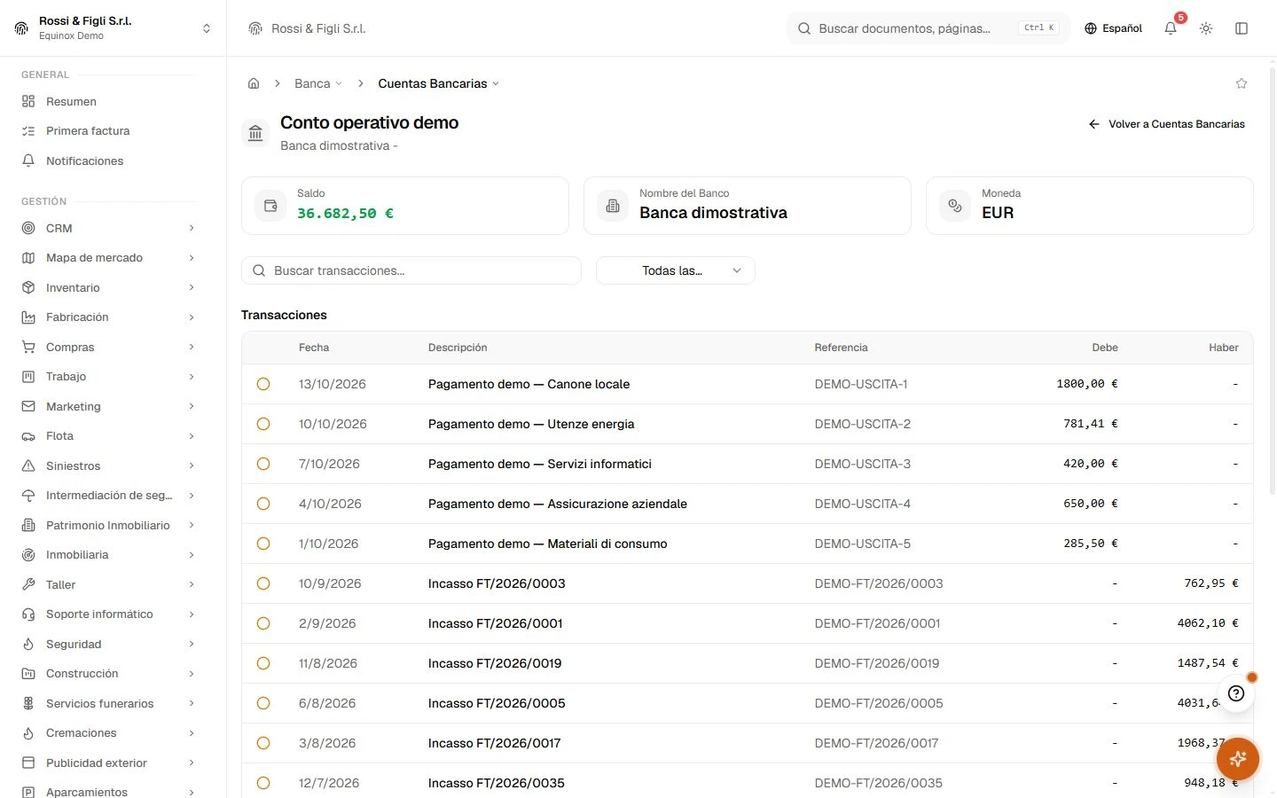Sort by the Fecha column header
The width and height of the screenshot is (1277, 798).
tap(314, 348)
